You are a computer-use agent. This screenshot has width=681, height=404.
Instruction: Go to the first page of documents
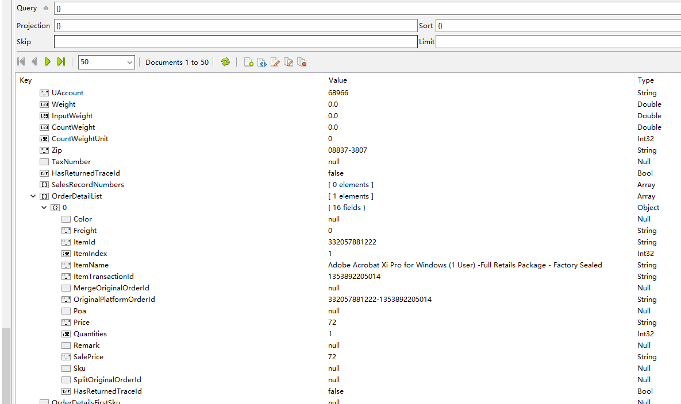coord(21,62)
